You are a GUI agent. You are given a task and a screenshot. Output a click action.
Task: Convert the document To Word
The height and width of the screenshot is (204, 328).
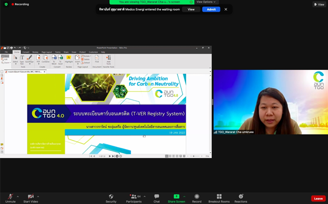[54, 60]
